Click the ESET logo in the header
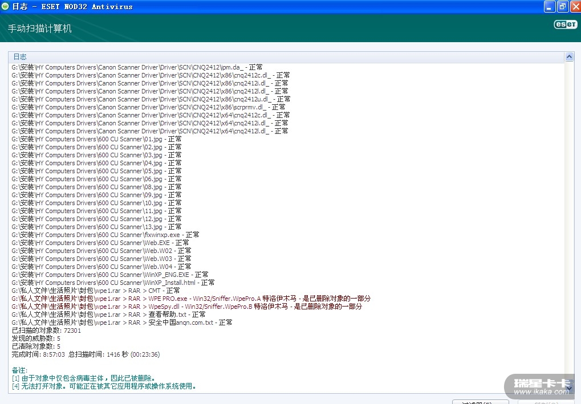Screen dimensions: 581x404 566,25
